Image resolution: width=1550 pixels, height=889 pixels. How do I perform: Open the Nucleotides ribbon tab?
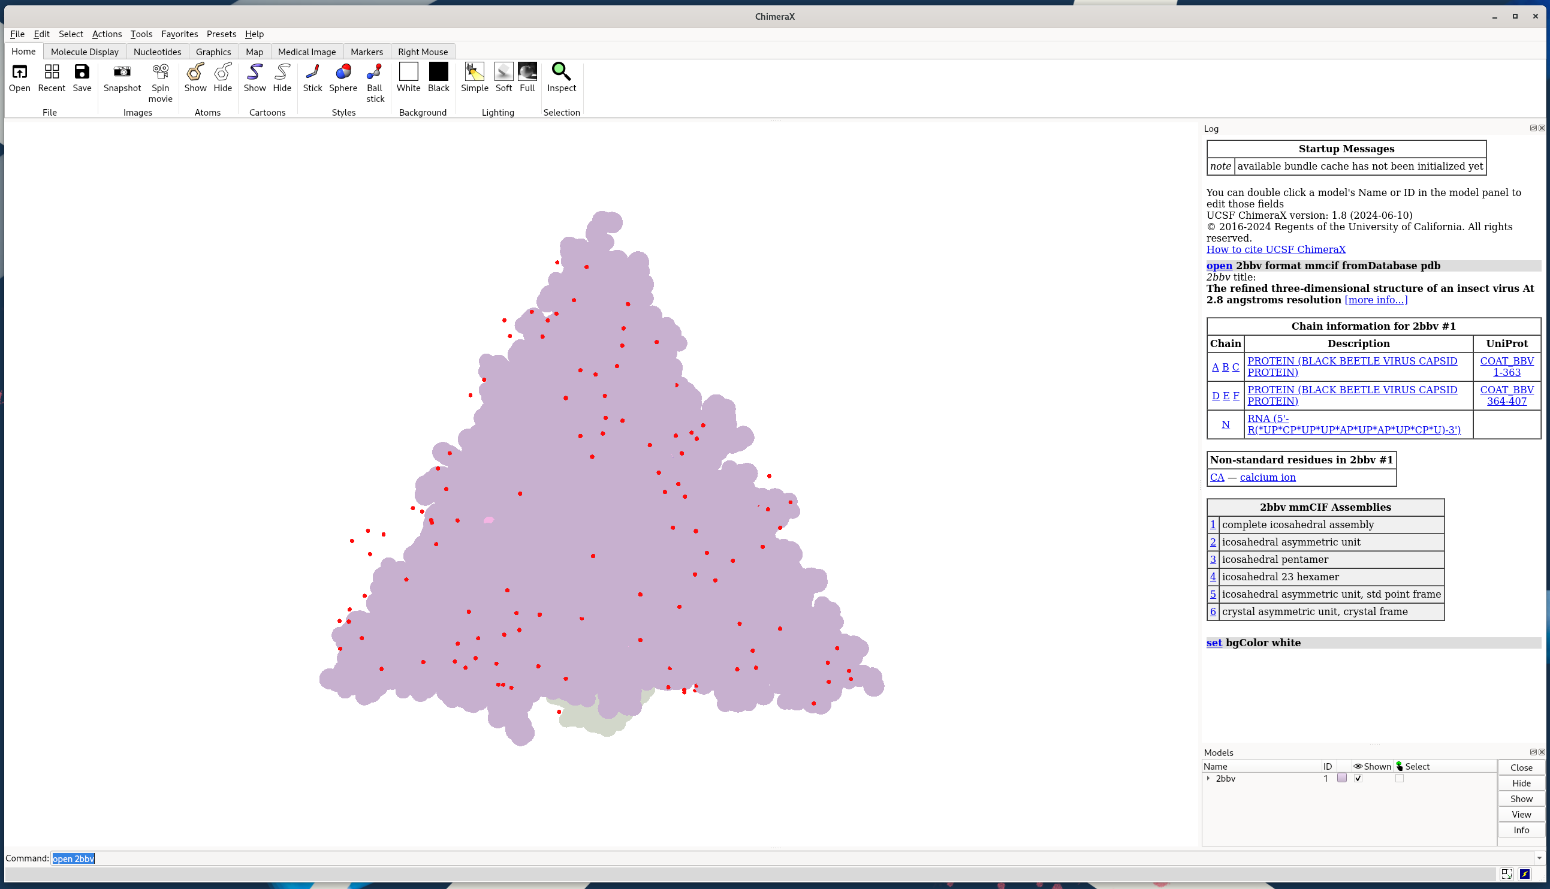tap(158, 52)
